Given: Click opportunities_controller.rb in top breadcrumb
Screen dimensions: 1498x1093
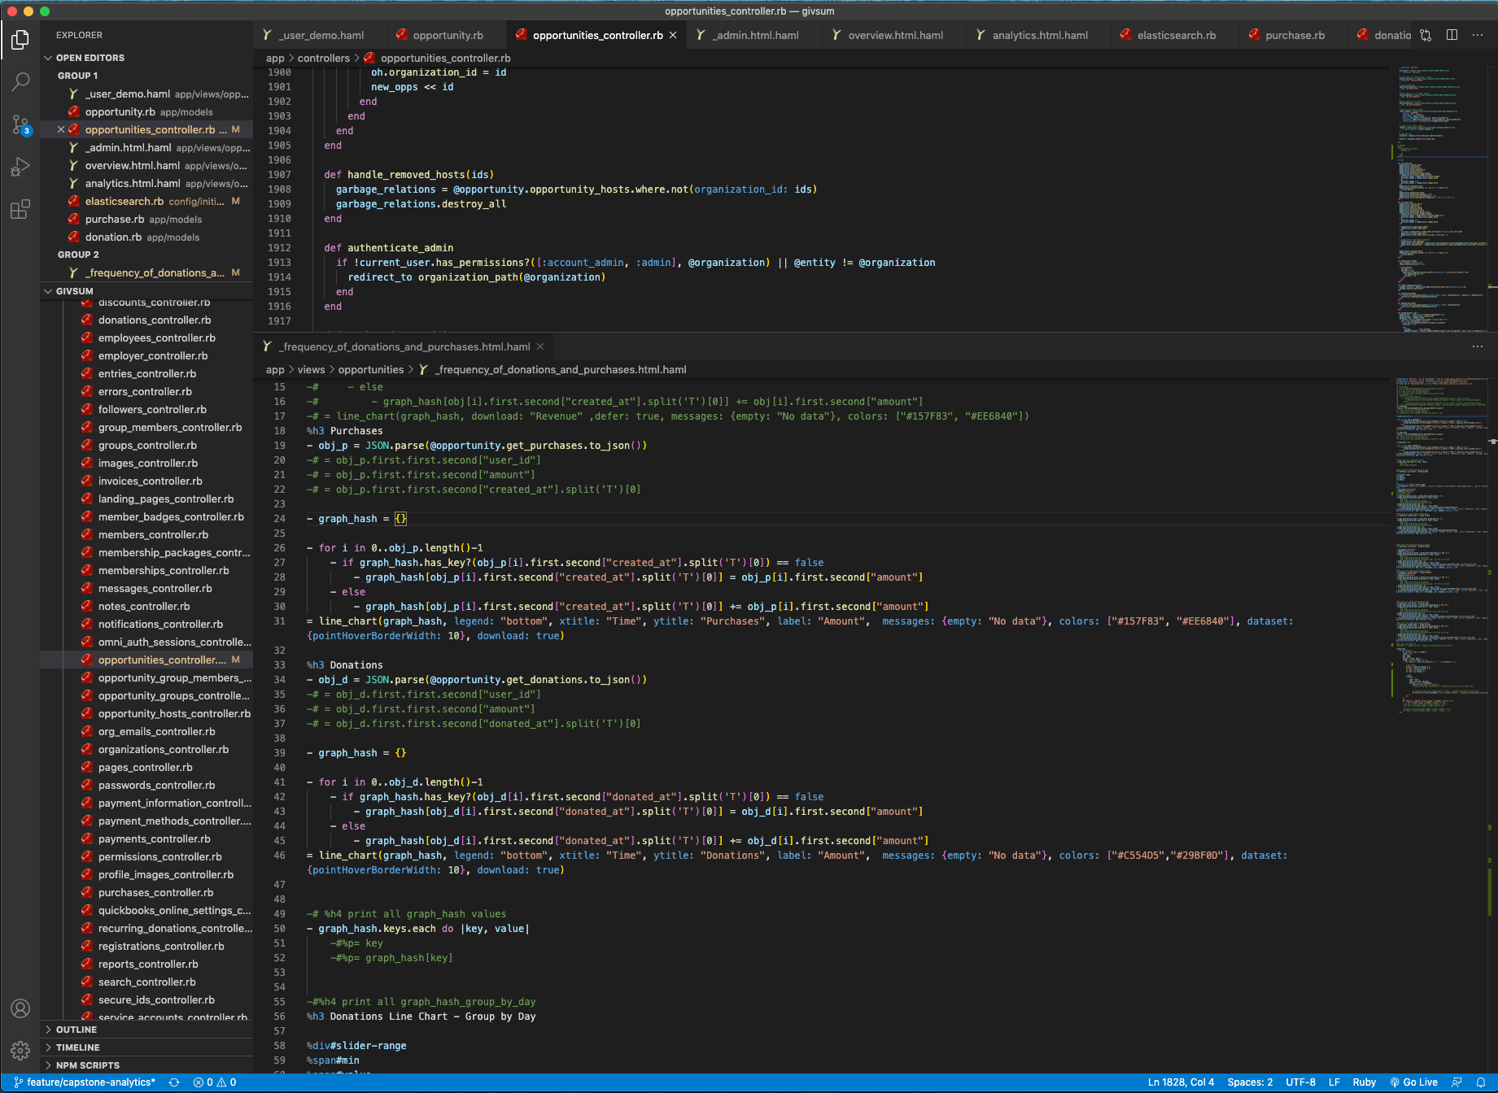Looking at the screenshot, I should pos(445,58).
